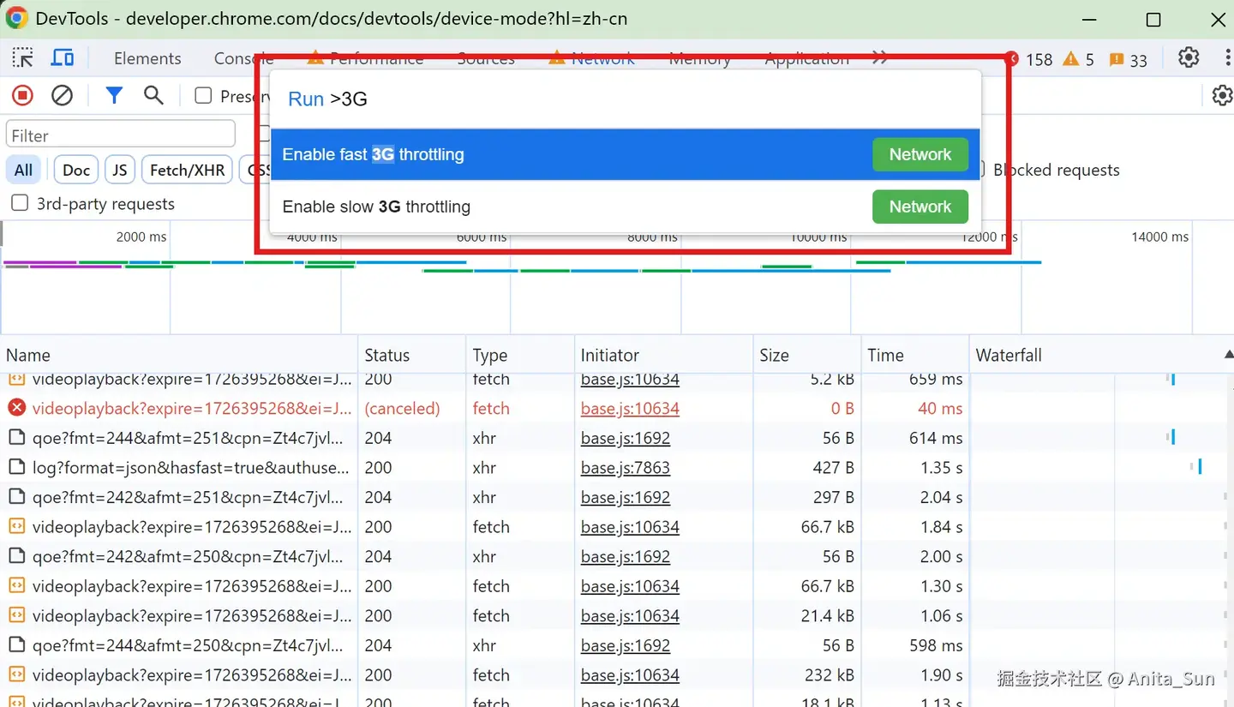Switch to the Elements tab
Screen dimensions: 1234x707
coord(147,57)
